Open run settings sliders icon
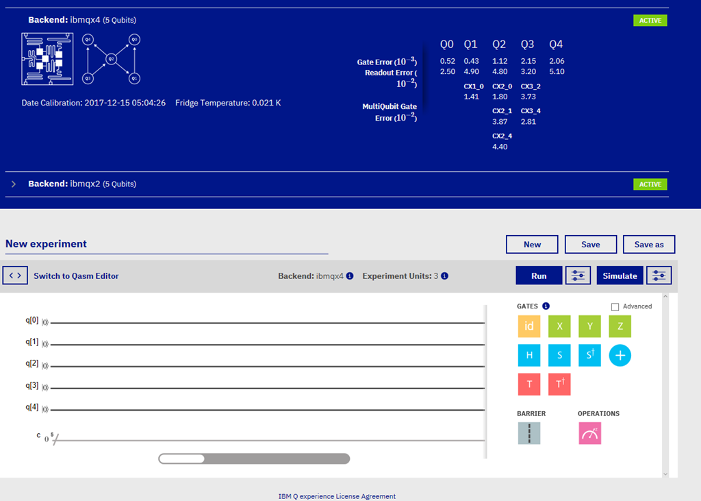 click(x=578, y=276)
